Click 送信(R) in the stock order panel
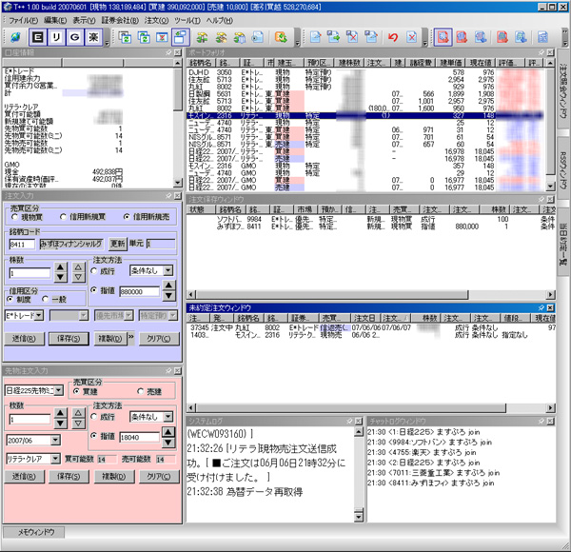This screenshot has height=552, width=571. click(24, 339)
